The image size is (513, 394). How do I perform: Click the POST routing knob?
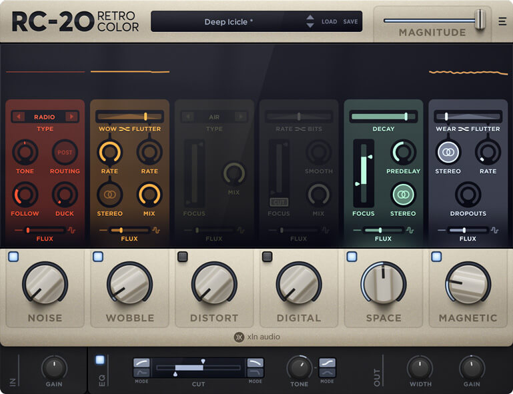tap(65, 152)
